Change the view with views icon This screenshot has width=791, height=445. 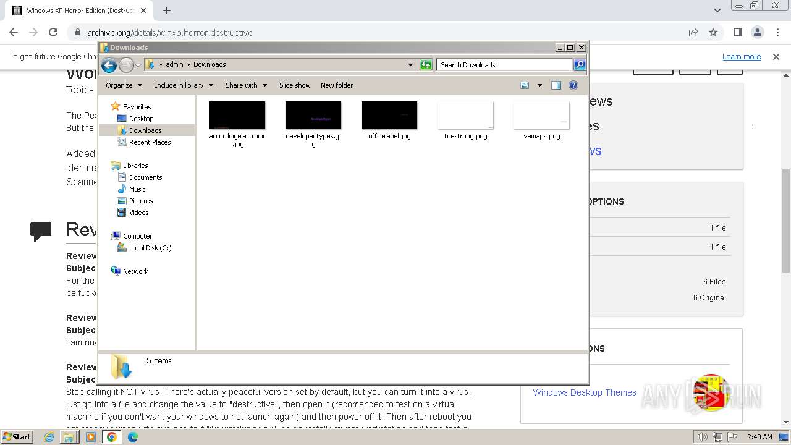tap(525, 85)
